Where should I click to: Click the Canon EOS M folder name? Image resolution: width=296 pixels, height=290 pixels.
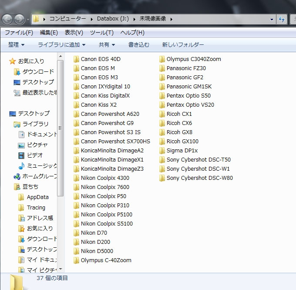98,68
